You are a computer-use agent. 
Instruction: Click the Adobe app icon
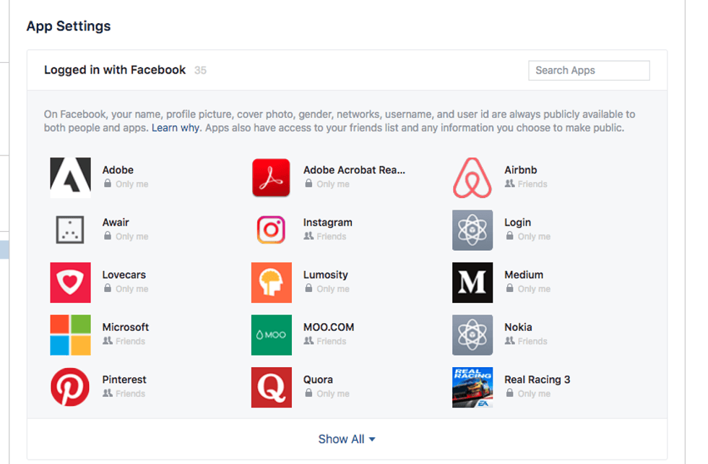tap(70, 178)
